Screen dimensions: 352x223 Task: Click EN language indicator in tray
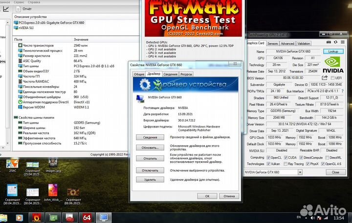[299, 218]
